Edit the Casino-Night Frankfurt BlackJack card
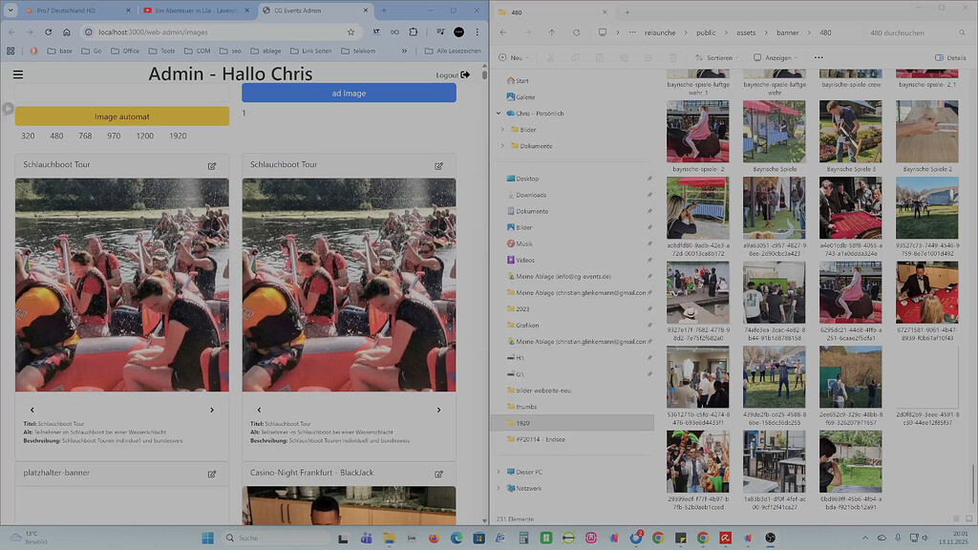This screenshot has height=550, width=978. click(439, 474)
